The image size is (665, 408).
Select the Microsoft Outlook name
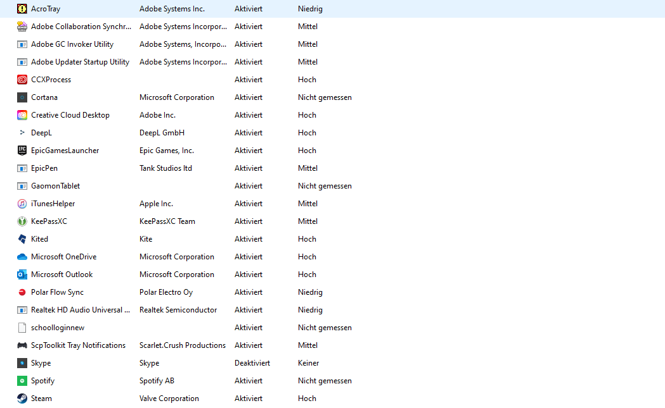pos(61,275)
